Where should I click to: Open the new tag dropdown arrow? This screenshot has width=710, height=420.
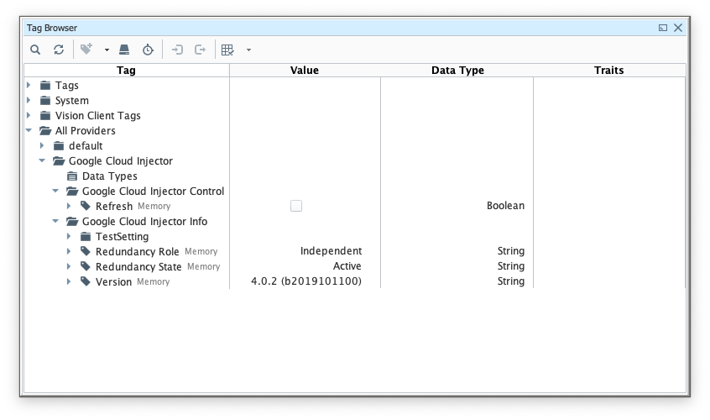[107, 50]
